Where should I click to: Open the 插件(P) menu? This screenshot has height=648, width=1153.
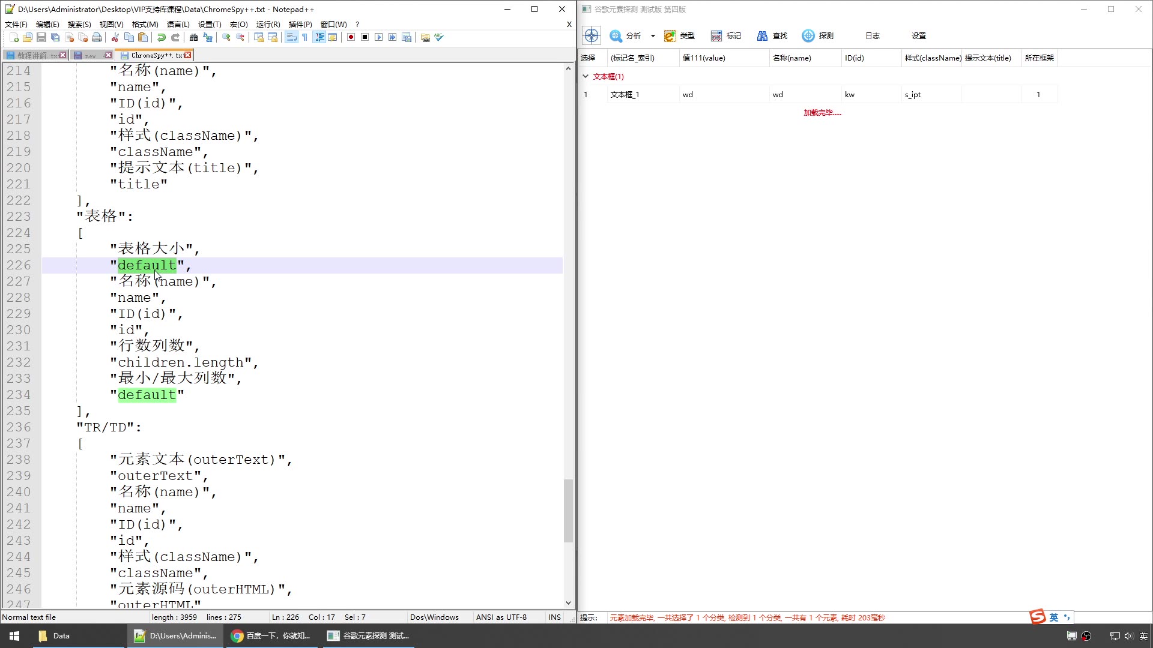(300, 25)
